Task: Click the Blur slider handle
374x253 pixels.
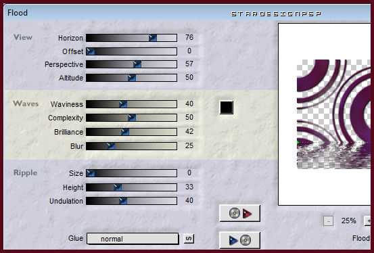Action: point(111,146)
